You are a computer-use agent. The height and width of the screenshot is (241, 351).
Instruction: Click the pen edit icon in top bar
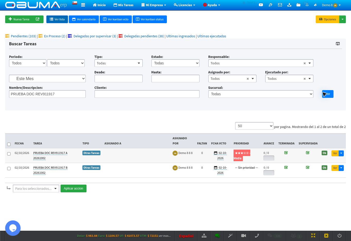pyautogui.click(x=270, y=5)
